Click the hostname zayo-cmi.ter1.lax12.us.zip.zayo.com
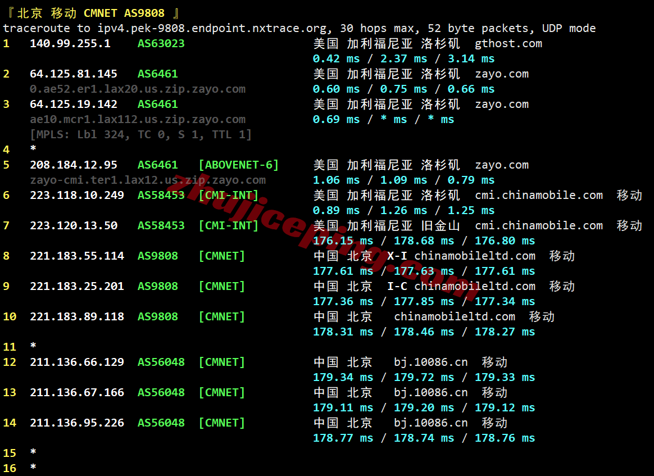The height and width of the screenshot is (476, 654). pyautogui.click(x=148, y=180)
